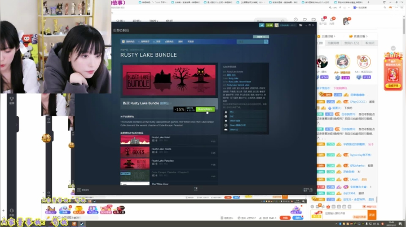The image size is (406, 227).
Task: Click the orange send button in chat box
Action: [x=372, y=215]
